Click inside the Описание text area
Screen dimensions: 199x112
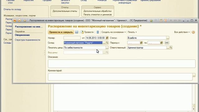pyautogui.click(x=122, y=63)
